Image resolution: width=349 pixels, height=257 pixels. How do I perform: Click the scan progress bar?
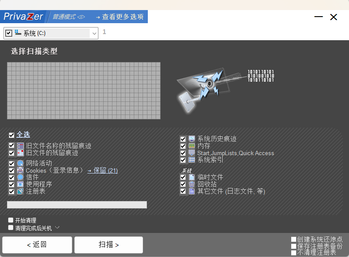pyautogui.click(x=77, y=205)
